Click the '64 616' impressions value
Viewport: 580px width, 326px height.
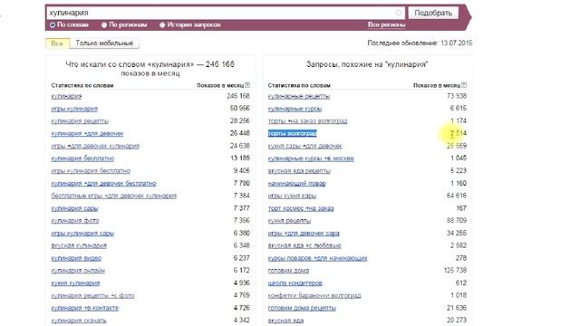pyautogui.click(x=457, y=196)
